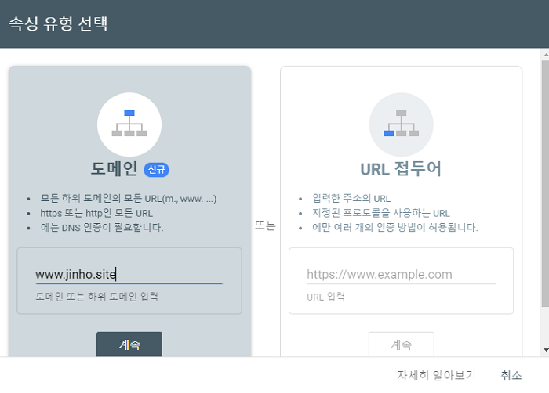Viewport: 549px width, 393px height.
Task: Cancel the dialog with 취소
Action: click(511, 375)
